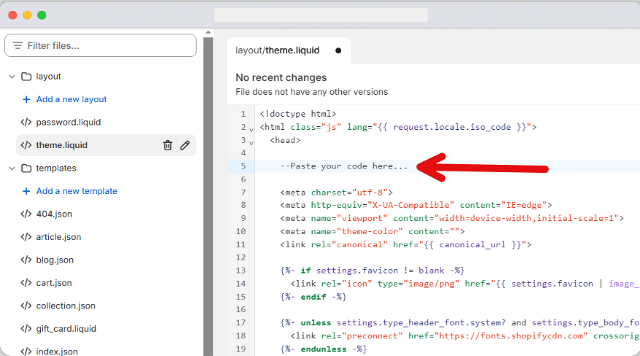
Task: Select the templates folder label
Action: pos(56,169)
